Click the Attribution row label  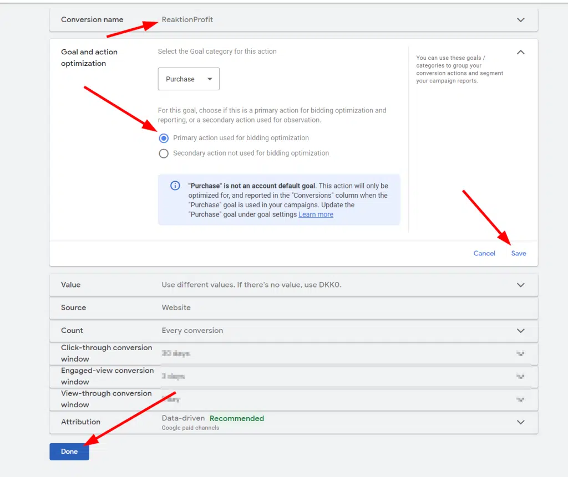[x=80, y=422]
